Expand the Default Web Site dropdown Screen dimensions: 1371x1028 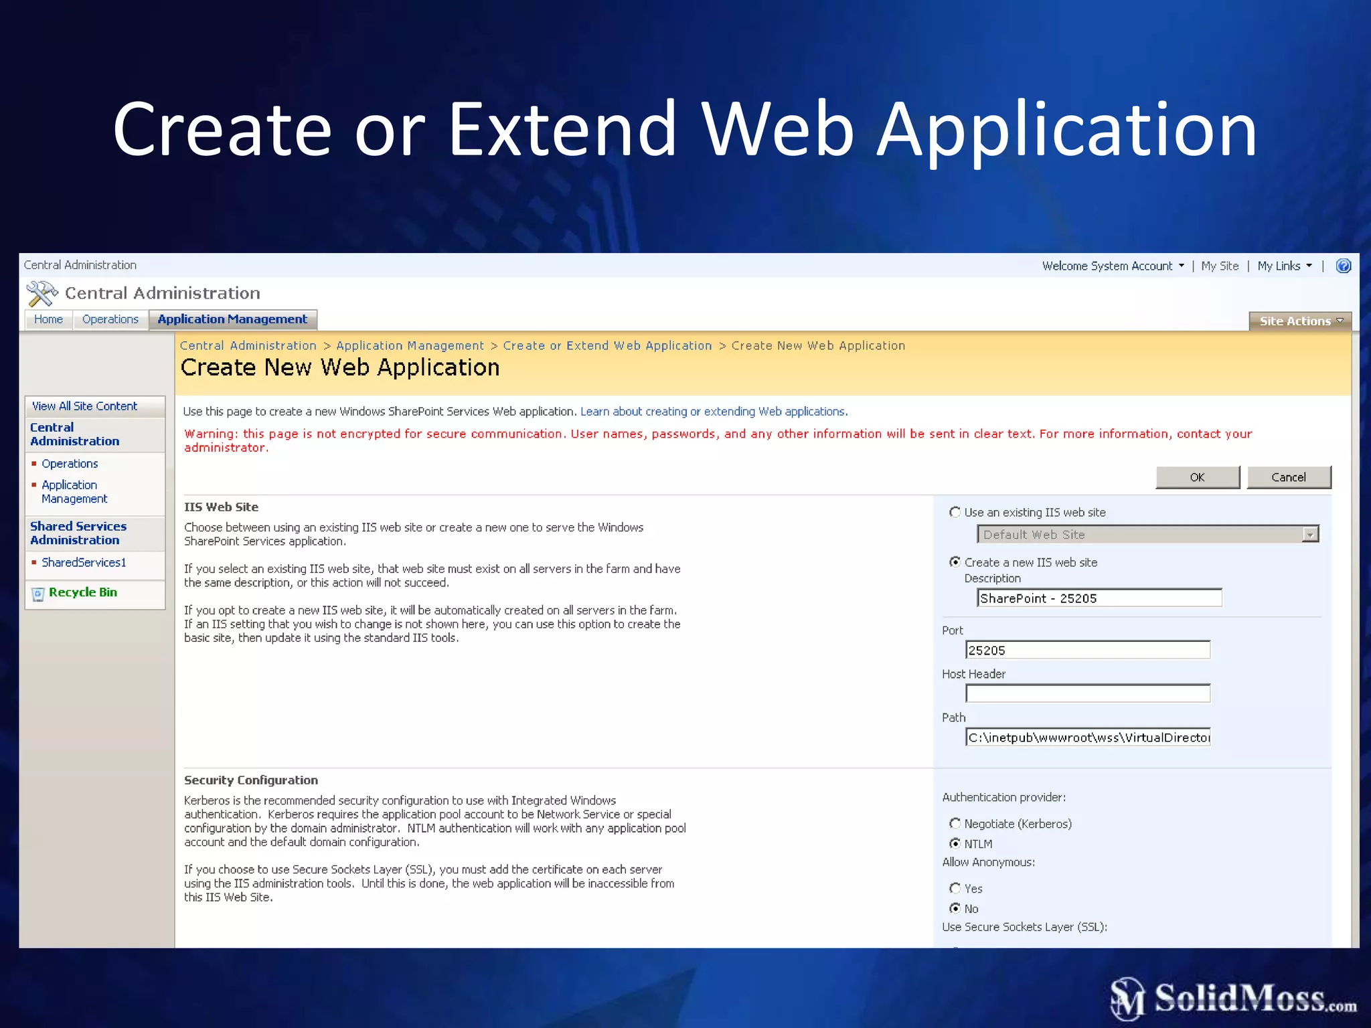tap(1309, 535)
